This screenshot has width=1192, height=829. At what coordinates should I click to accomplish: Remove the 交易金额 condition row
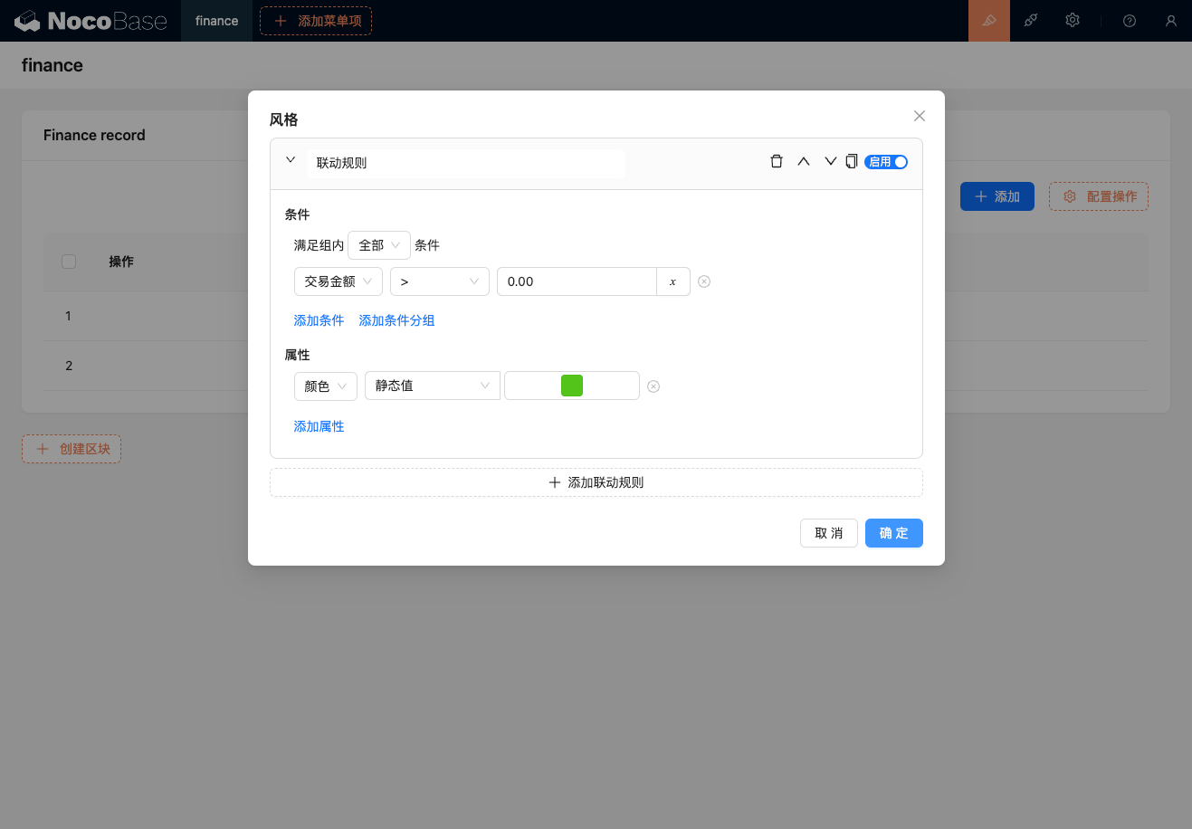pyautogui.click(x=704, y=281)
